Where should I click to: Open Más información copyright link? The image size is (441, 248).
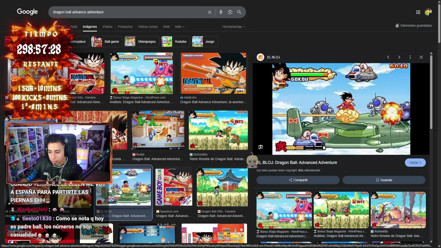tap(309, 170)
